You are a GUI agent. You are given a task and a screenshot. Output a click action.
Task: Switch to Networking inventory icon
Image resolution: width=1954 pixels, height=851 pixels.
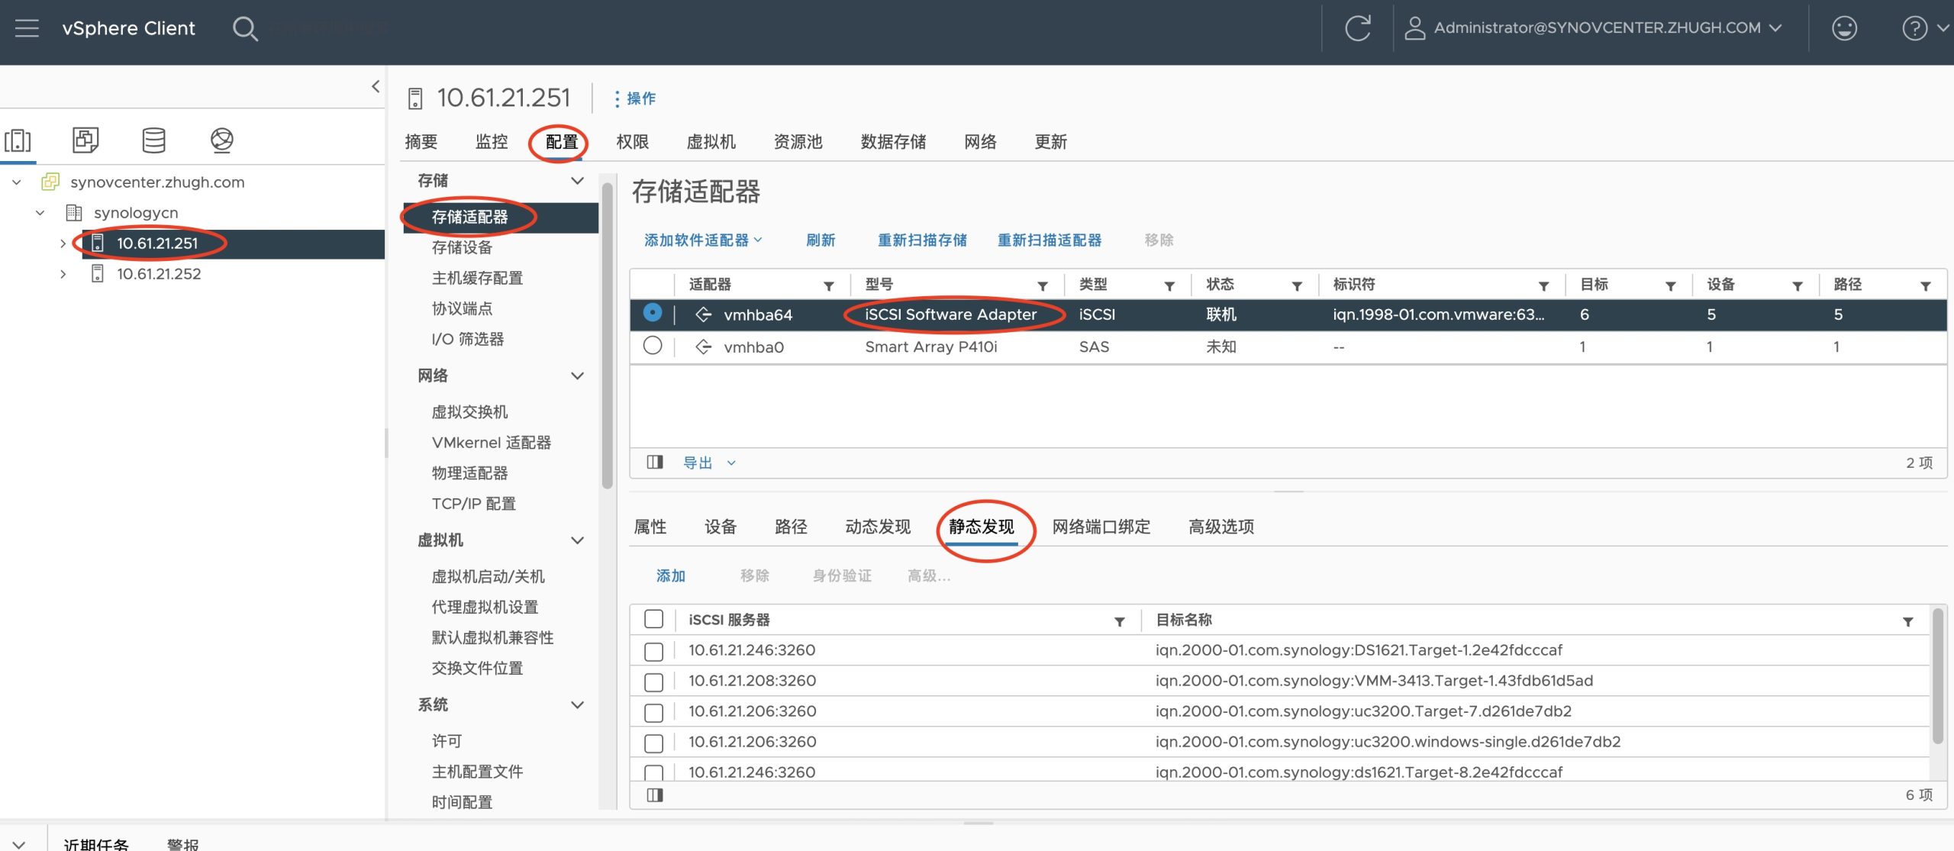(221, 140)
